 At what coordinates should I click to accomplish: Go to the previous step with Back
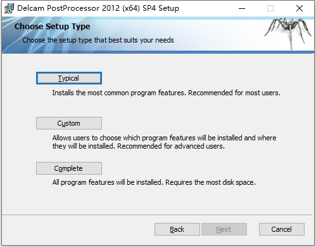click(x=177, y=229)
